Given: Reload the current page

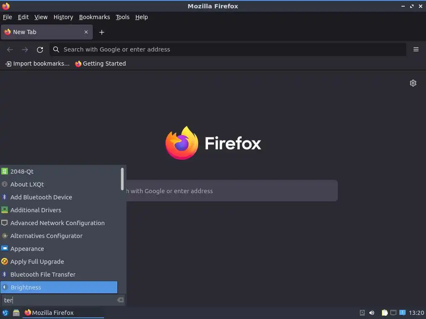Looking at the screenshot, I should (x=40, y=50).
